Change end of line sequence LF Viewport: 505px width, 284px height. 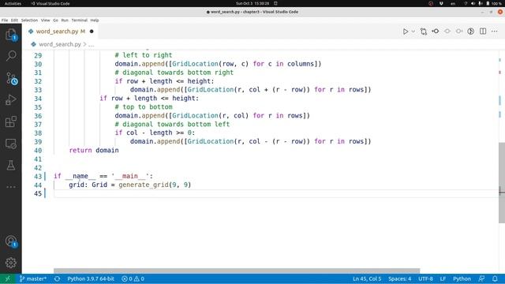pyautogui.click(x=443, y=278)
